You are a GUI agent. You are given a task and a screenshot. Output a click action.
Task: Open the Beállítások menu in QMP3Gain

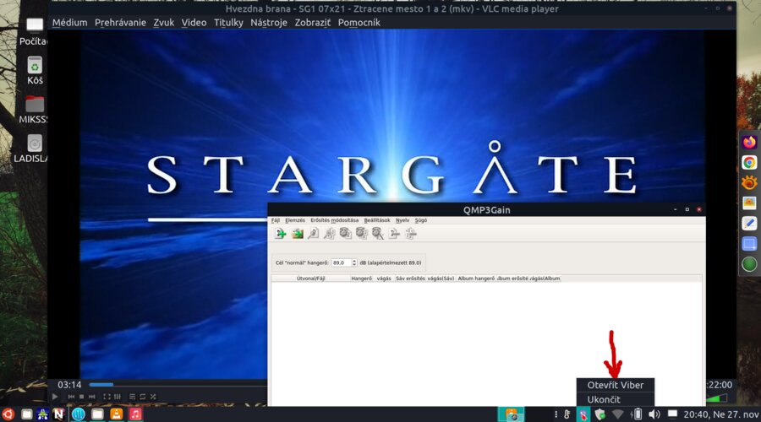click(x=377, y=220)
